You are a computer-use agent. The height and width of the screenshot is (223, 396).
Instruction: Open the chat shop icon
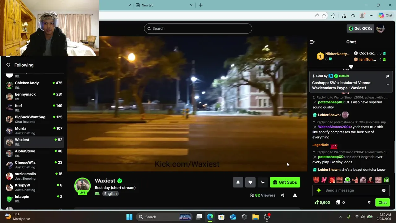pyautogui.click(x=338, y=203)
